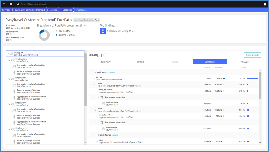
Task: Click the easyTravel Destination: Paris tag
Action: [87, 20]
